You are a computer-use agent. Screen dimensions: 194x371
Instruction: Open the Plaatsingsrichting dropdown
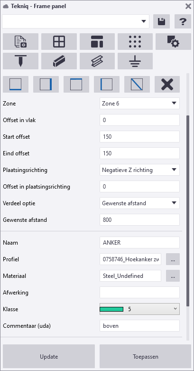(139, 170)
